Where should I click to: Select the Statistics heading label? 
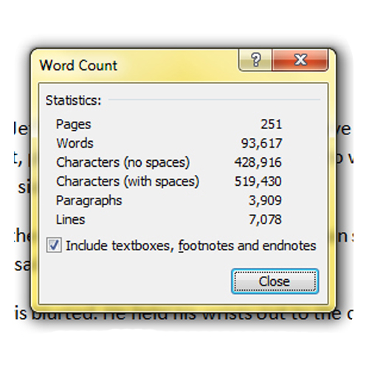(73, 100)
